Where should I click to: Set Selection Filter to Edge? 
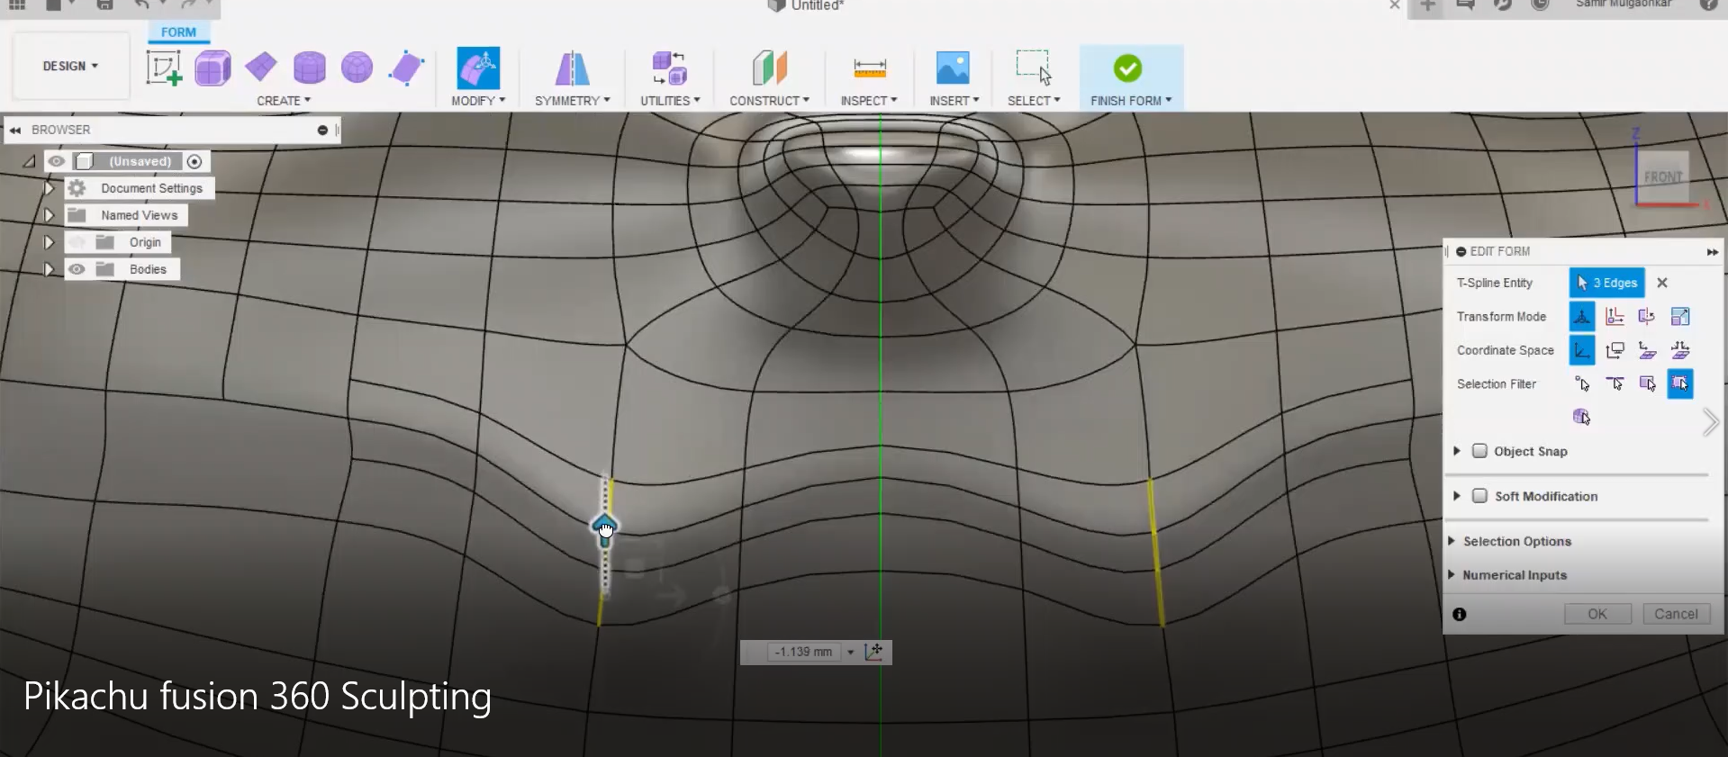pyautogui.click(x=1615, y=384)
